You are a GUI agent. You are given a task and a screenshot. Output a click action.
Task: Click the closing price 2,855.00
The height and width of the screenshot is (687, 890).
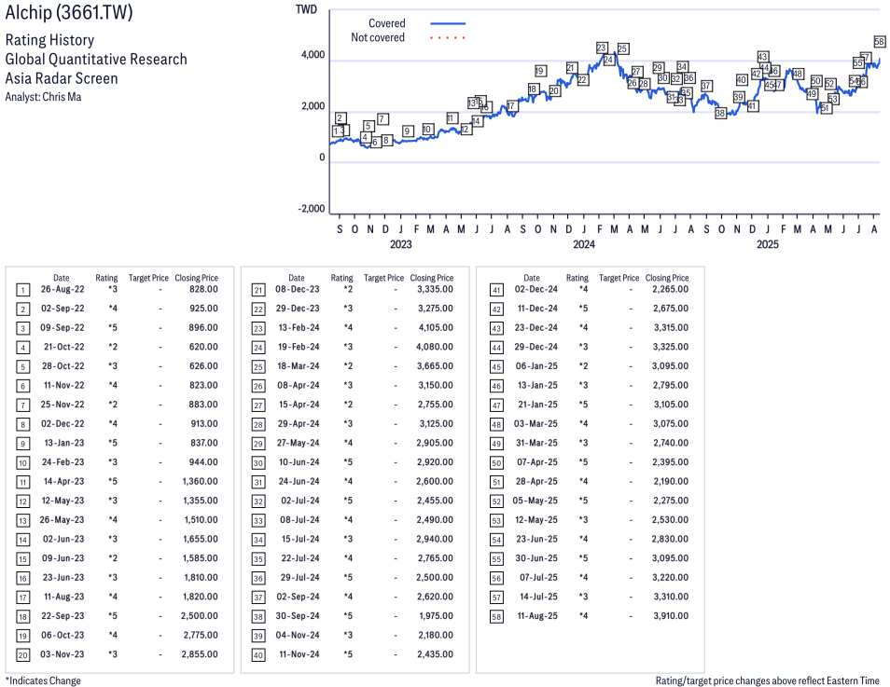pyautogui.click(x=200, y=654)
